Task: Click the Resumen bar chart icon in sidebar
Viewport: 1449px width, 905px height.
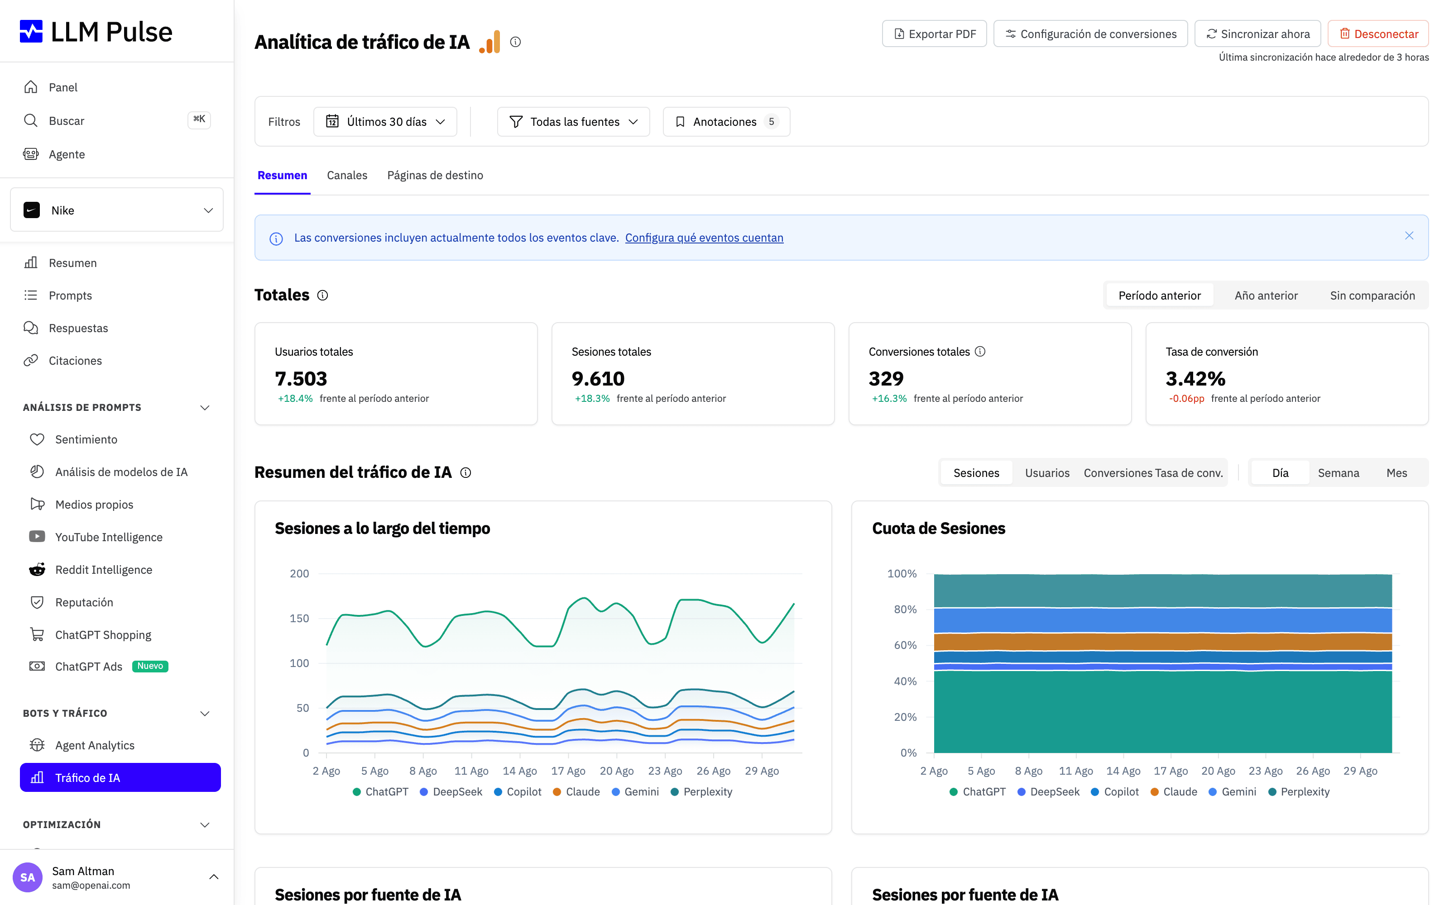Action: [x=30, y=262]
